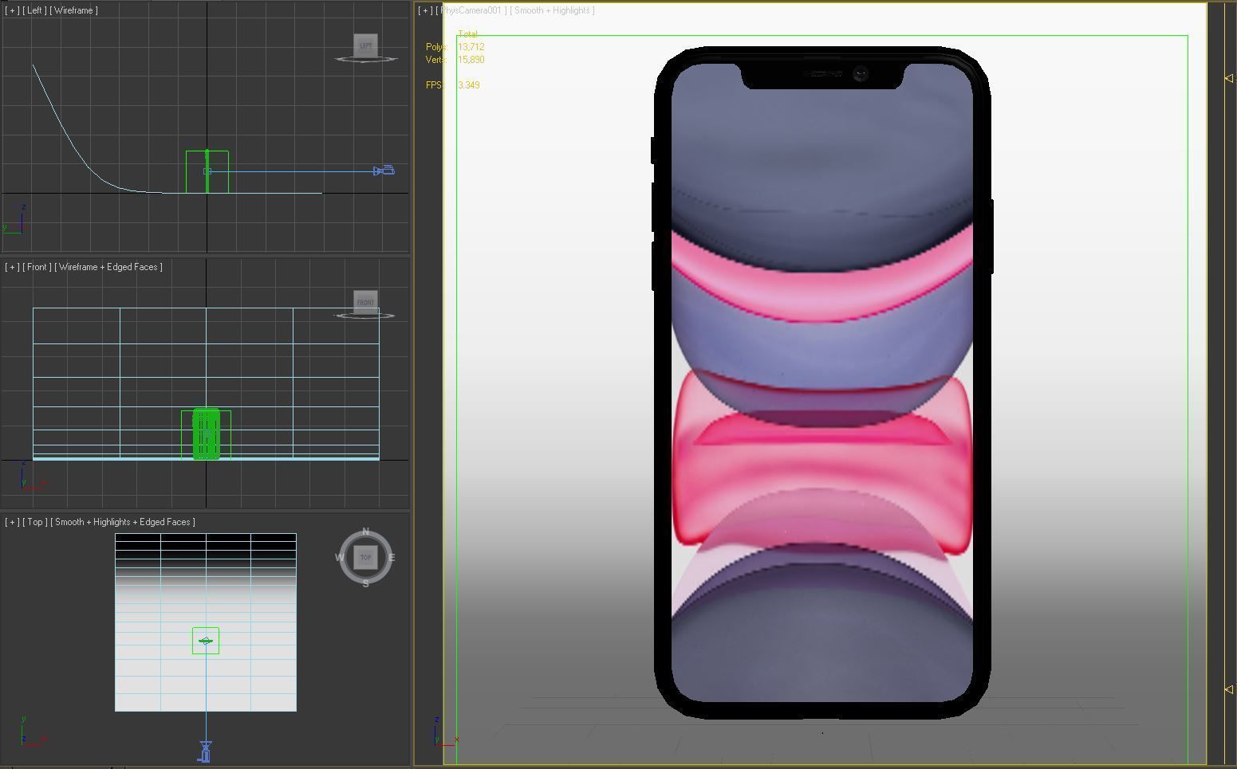Select the camera icon in the Left viewport
Image resolution: width=1237 pixels, height=769 pixels.
pyautogui.click(x=384, y=171)
